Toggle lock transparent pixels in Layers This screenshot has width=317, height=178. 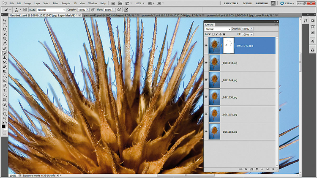click(x=213, y=34)
